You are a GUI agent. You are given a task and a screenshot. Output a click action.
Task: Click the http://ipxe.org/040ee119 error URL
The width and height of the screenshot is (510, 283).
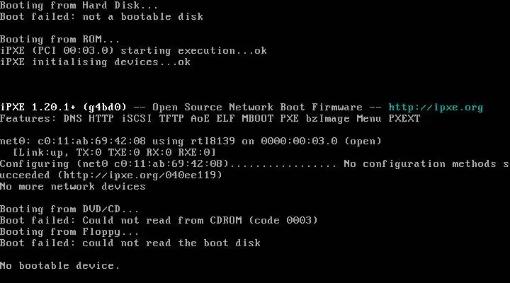(140, 175)
